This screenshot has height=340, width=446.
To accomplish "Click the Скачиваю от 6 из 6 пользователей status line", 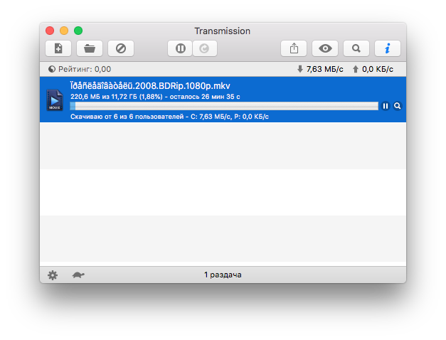I will 169,117.
